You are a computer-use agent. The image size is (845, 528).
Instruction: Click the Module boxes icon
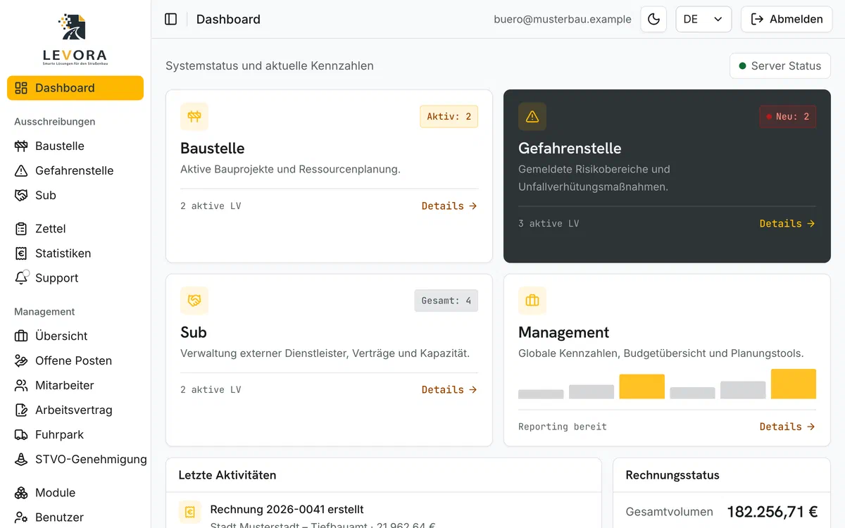point(21,493)
